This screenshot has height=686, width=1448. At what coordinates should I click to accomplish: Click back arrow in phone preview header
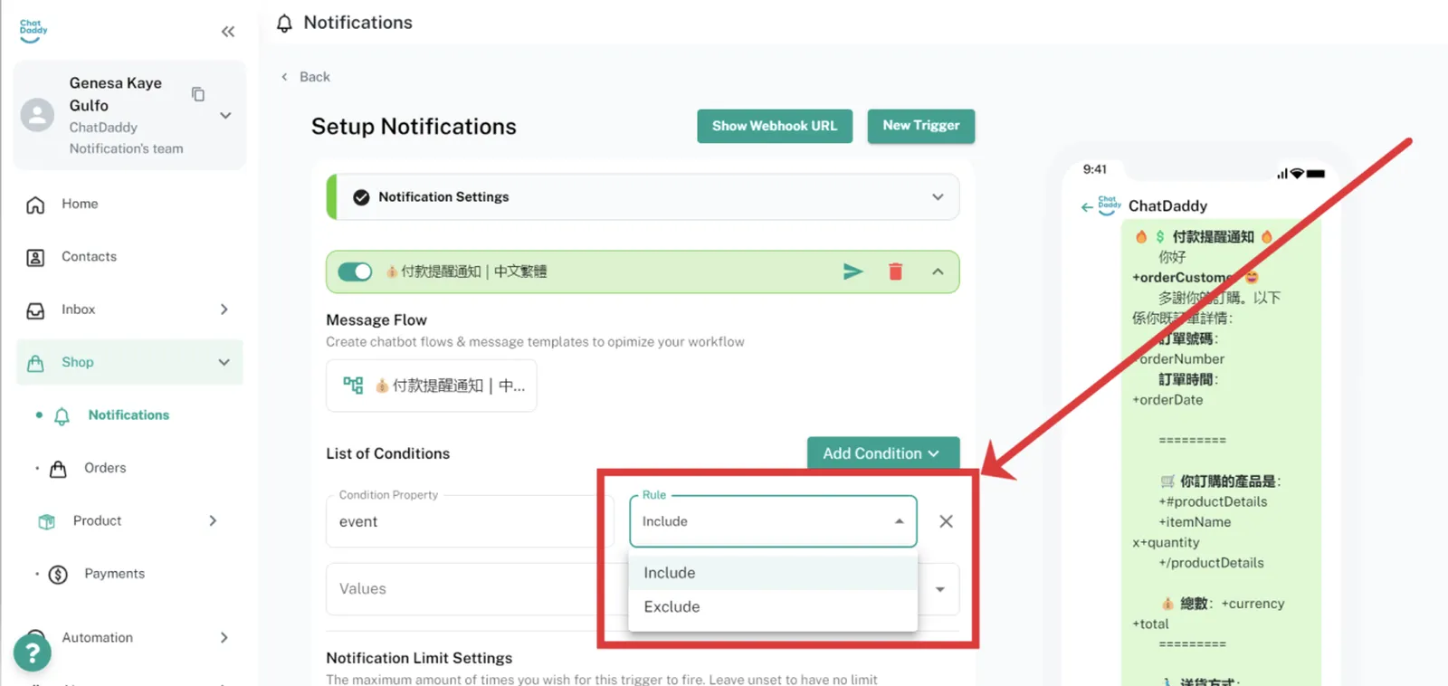click(x=1086, y=207)
